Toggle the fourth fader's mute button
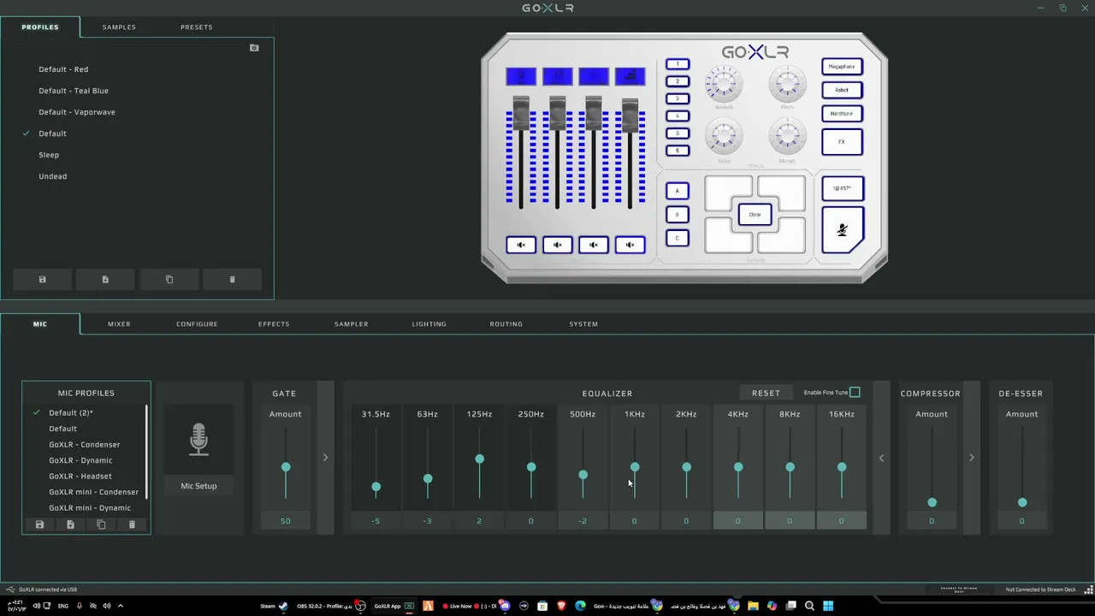The image size is (1095, 616). (x=630, y=246)
